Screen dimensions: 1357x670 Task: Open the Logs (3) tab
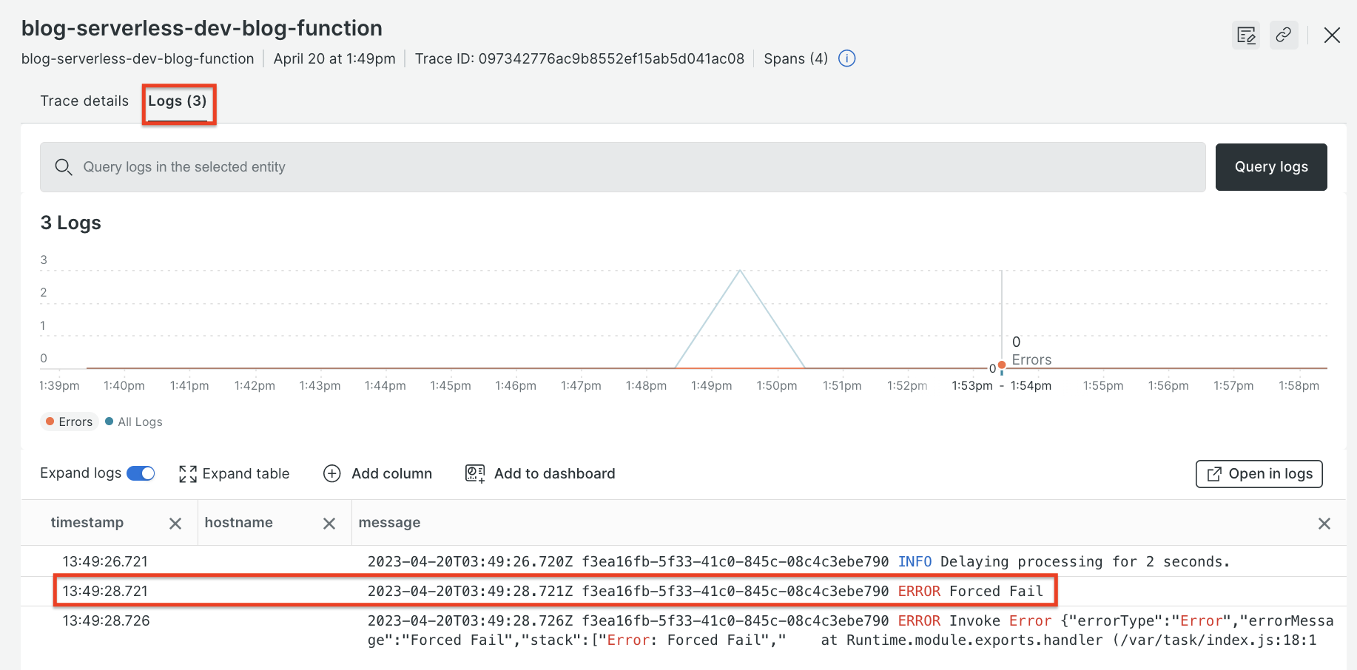click(x=178, y=101)
